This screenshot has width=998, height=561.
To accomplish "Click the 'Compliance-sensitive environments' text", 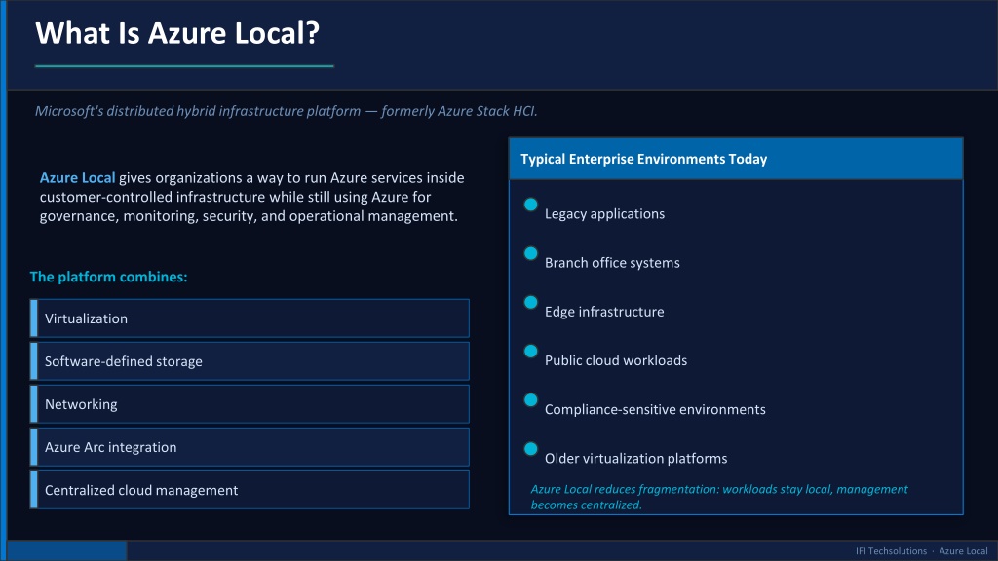I will (x=655, y=410).
